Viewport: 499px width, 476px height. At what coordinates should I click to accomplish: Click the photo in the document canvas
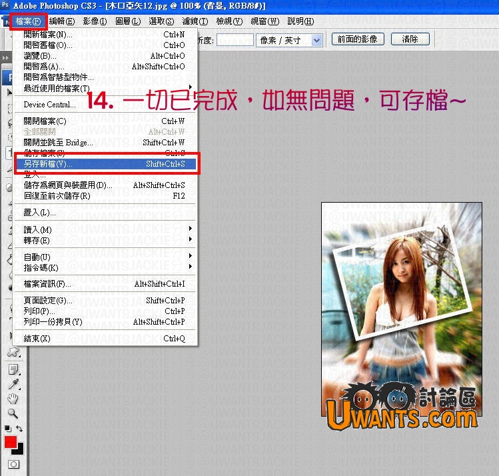402,309
